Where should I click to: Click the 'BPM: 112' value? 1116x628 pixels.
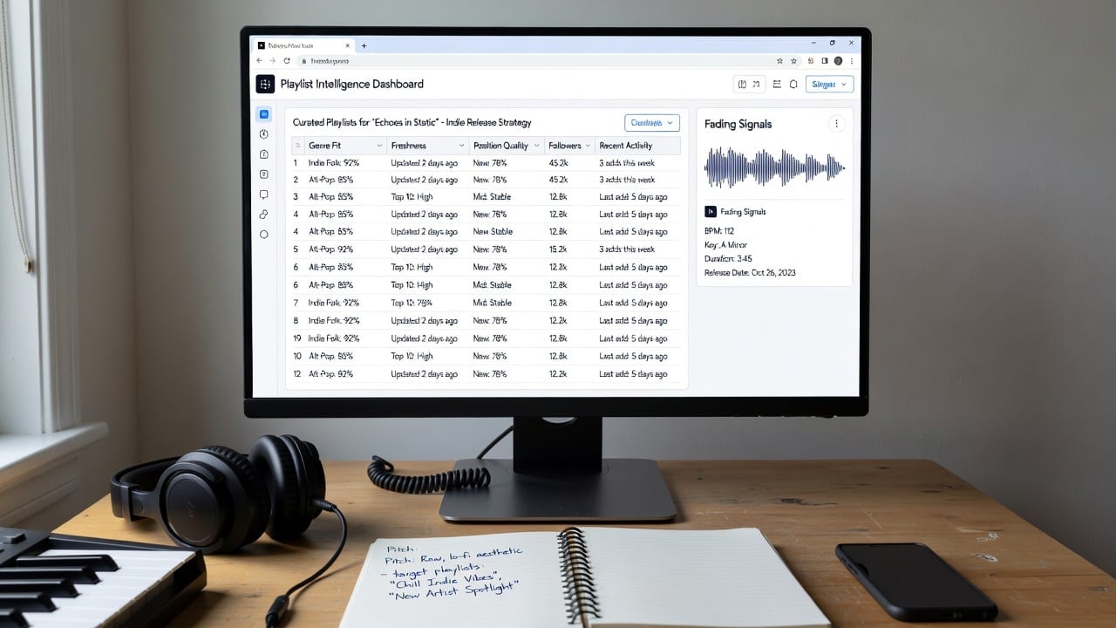click(721, 231)
